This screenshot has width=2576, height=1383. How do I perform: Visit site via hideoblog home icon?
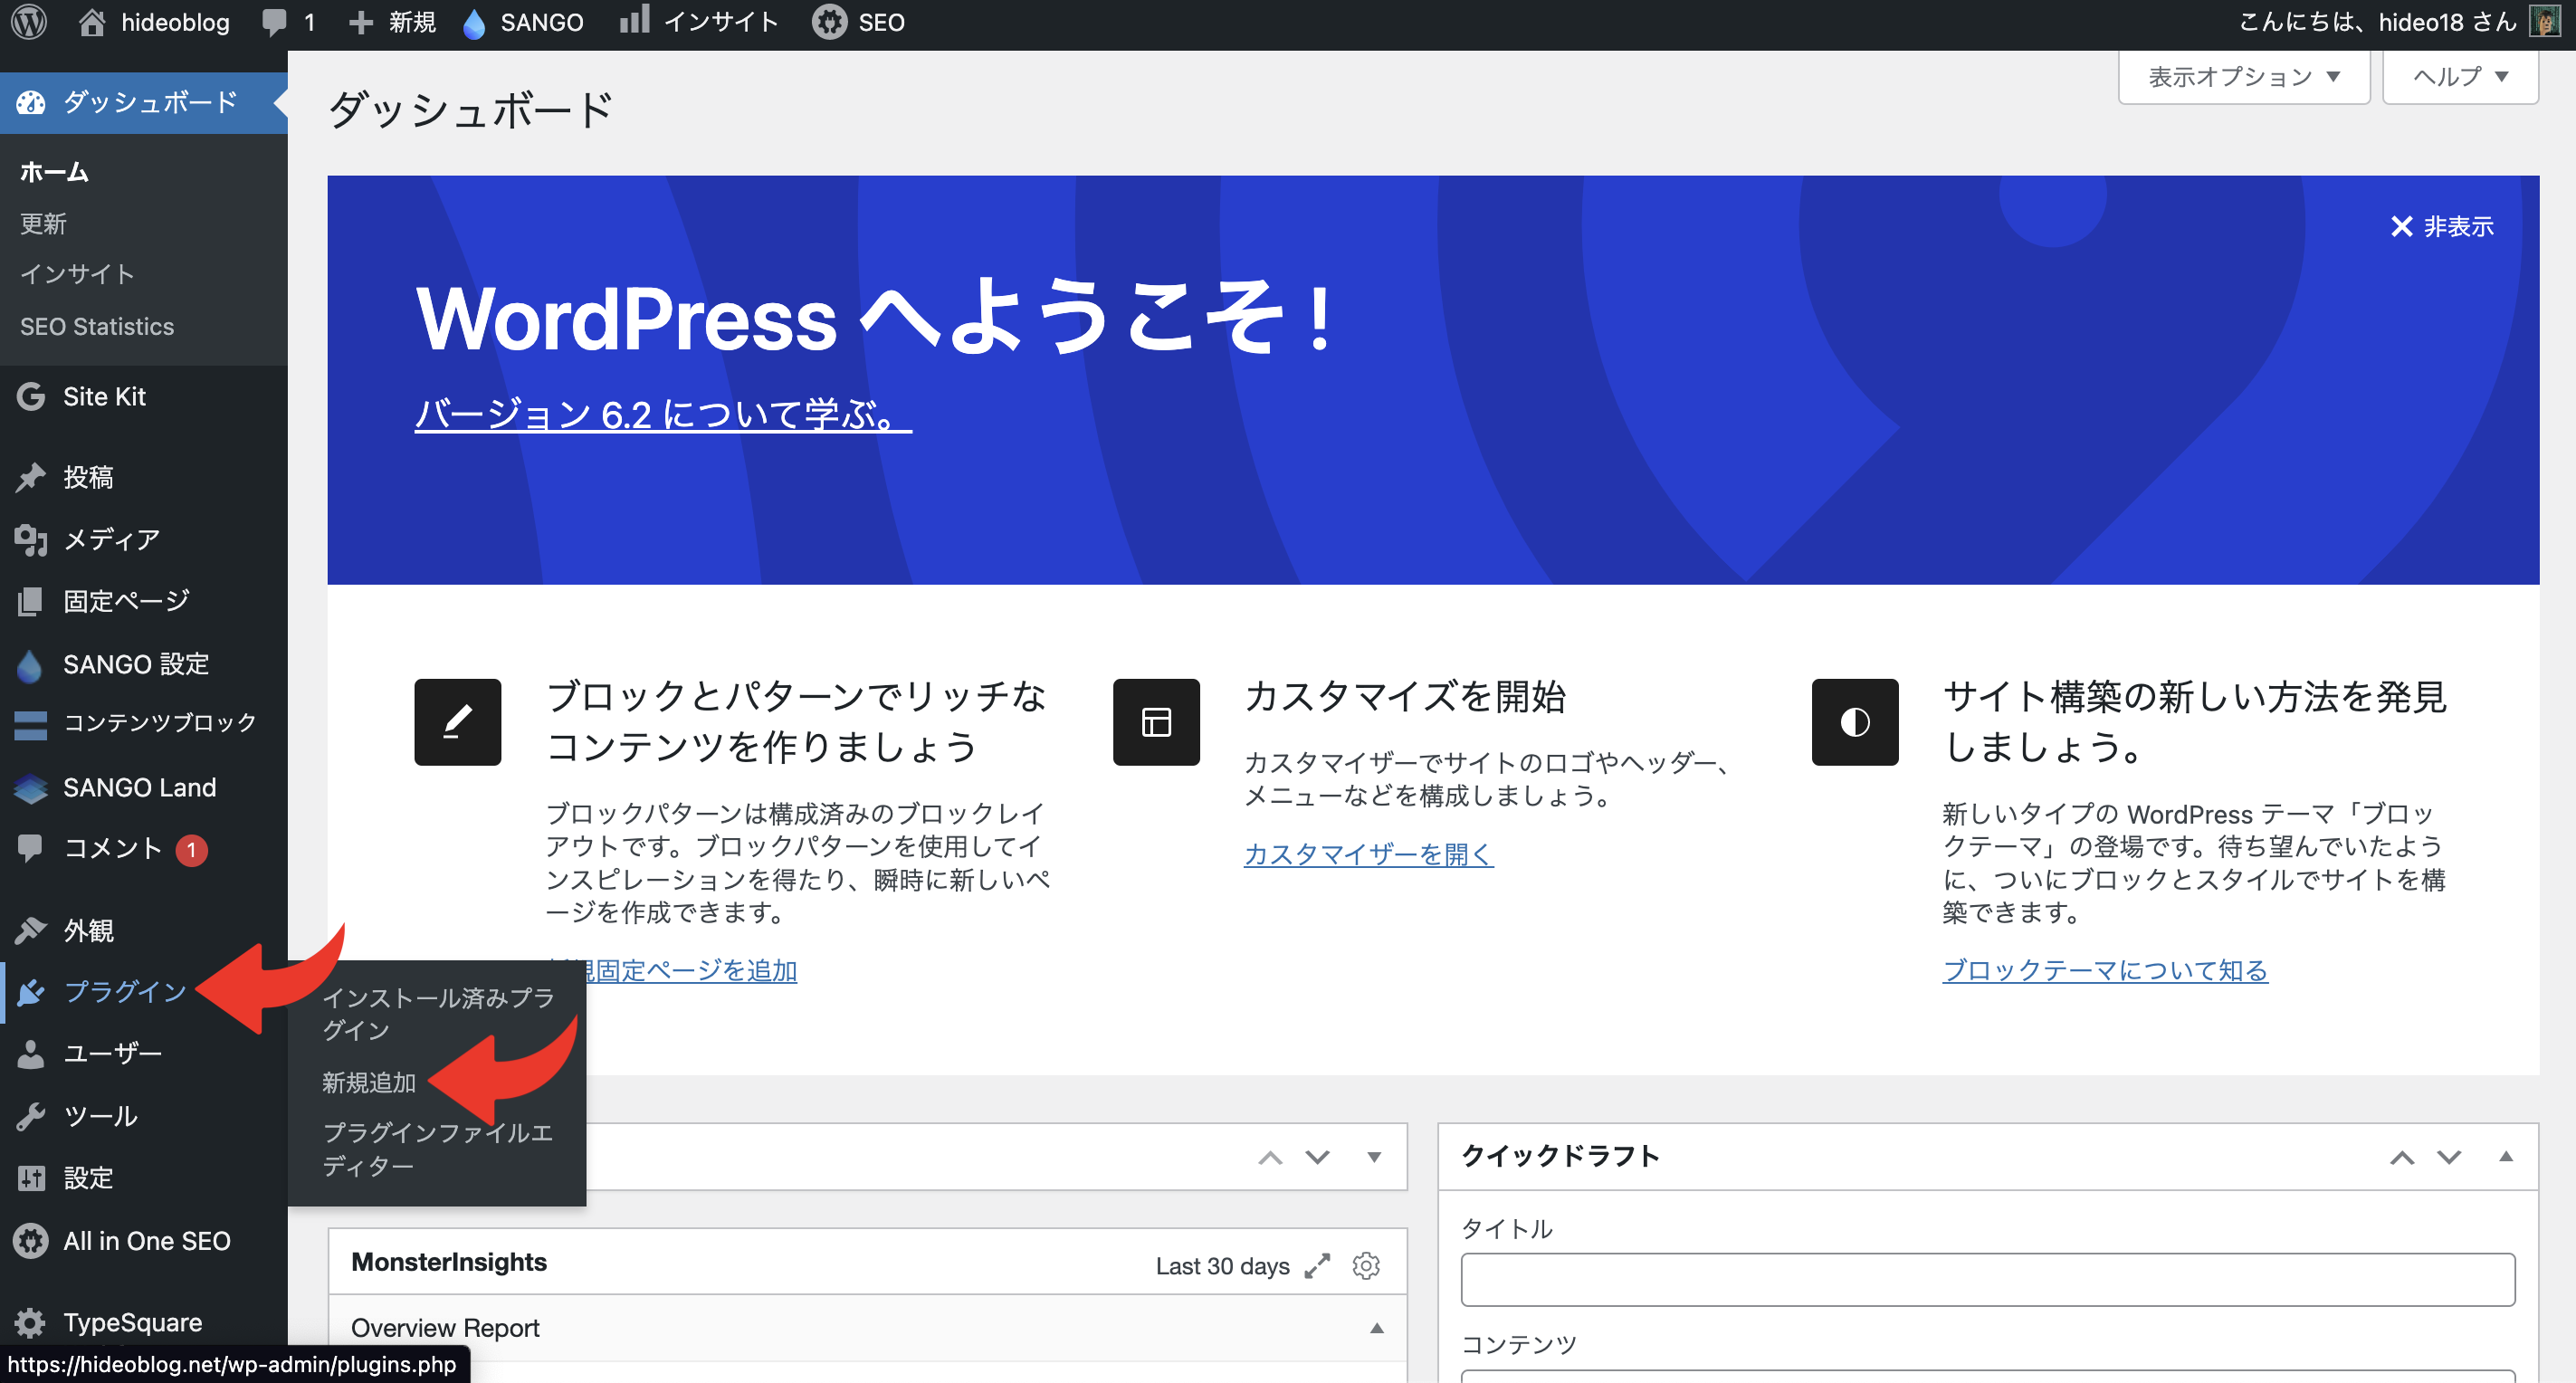(x=92, y=22)
